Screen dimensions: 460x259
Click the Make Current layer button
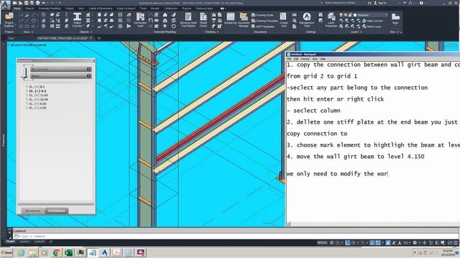(x=372, y=21)
